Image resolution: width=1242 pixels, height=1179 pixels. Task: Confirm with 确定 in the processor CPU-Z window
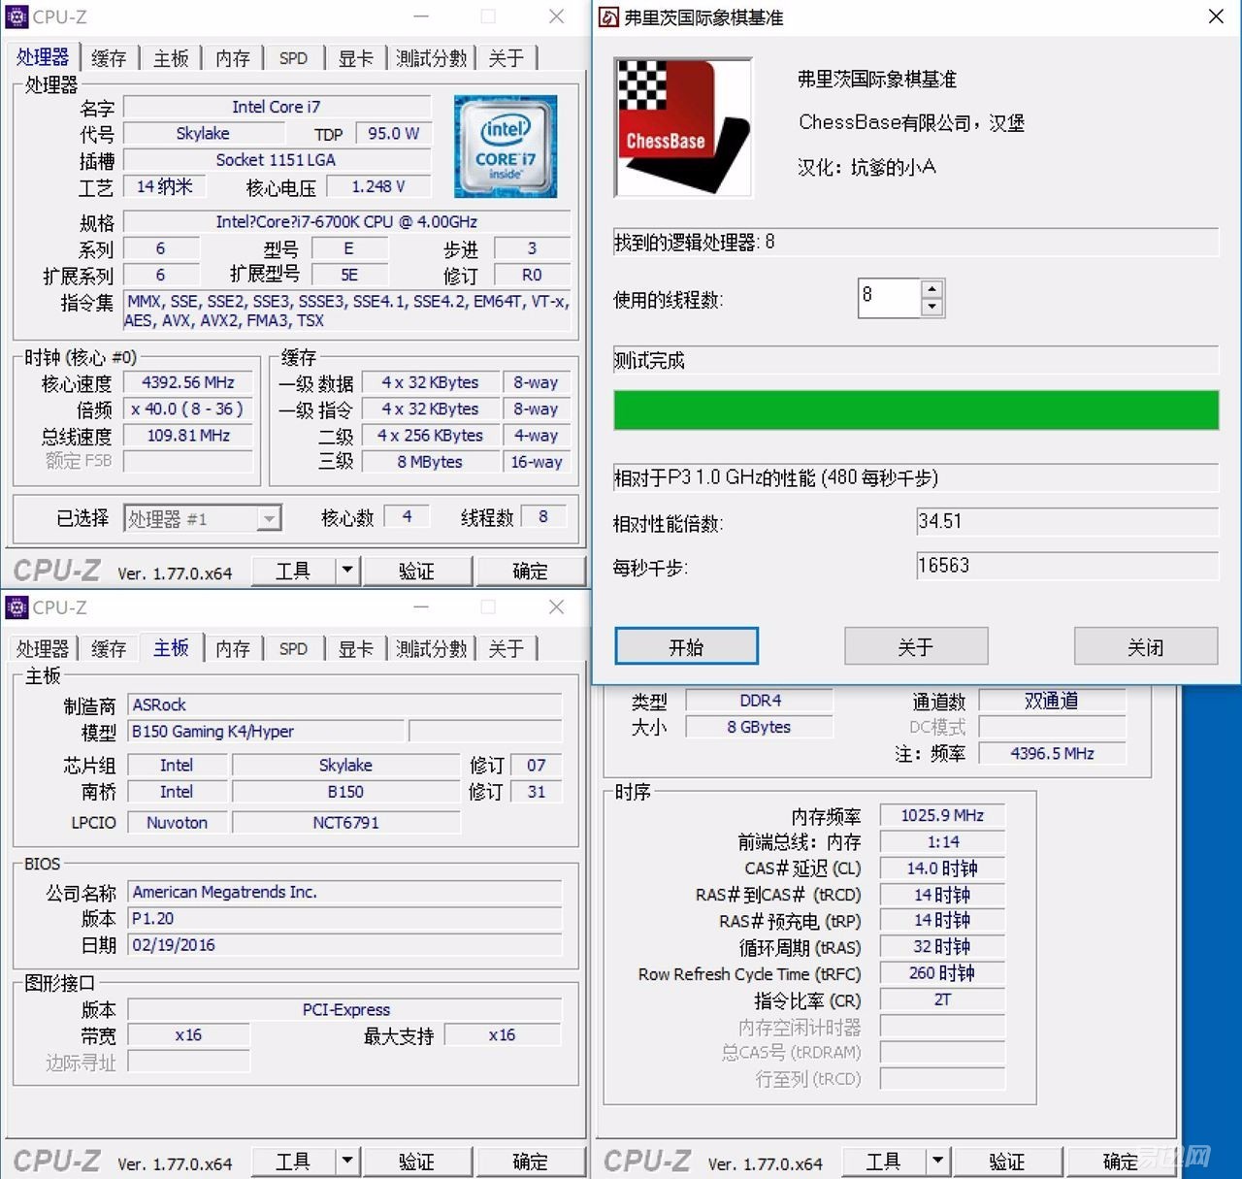point(530,571)
